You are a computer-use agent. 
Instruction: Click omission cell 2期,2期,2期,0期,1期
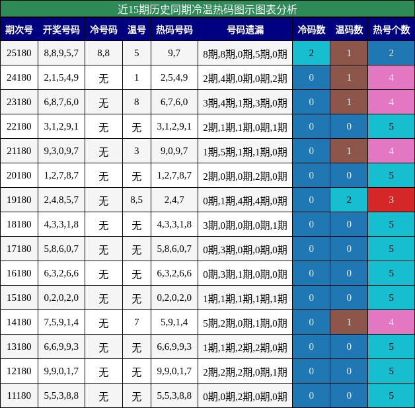(x=245, y=372)
